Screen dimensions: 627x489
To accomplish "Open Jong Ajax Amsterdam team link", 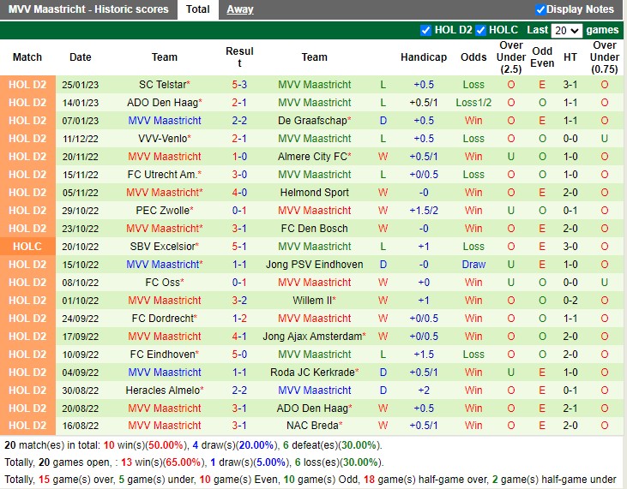I will (x=314, y=336).
